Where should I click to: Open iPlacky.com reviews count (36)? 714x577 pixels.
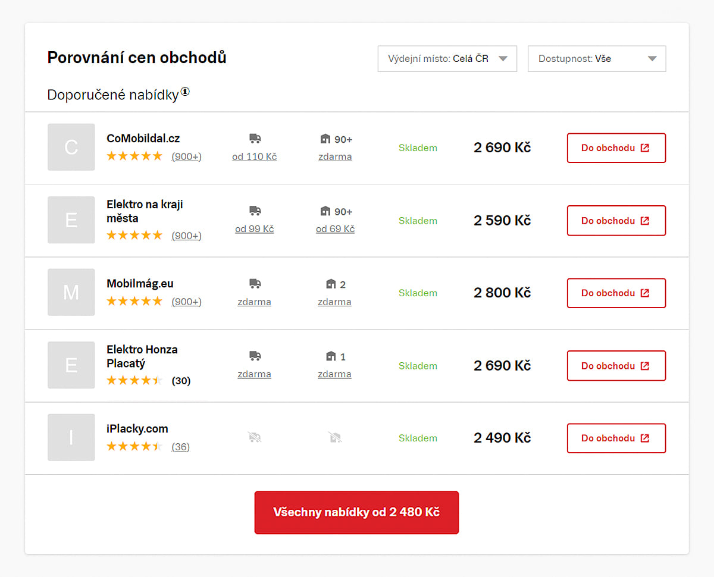181,447
